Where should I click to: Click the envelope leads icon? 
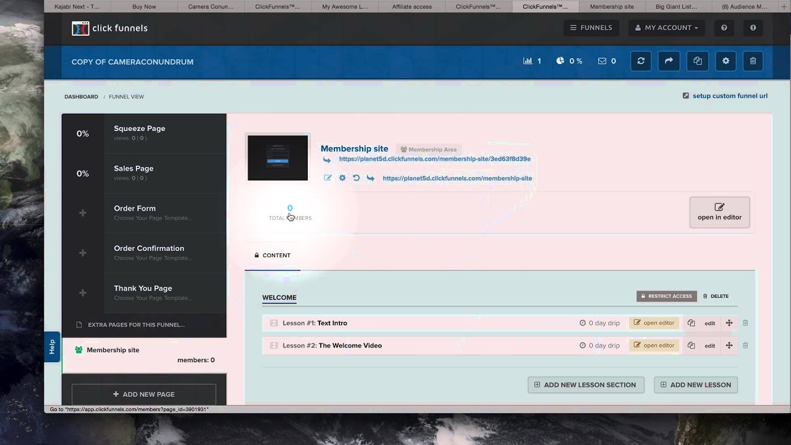[602, 61]
